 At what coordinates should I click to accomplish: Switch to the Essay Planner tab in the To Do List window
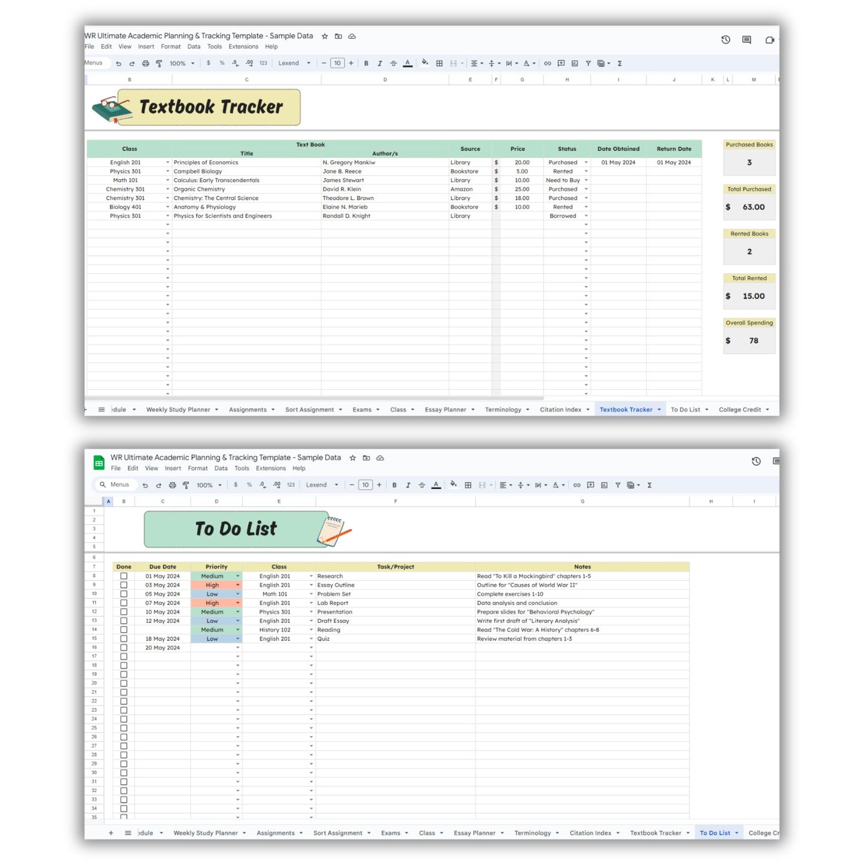coord(474,833)
